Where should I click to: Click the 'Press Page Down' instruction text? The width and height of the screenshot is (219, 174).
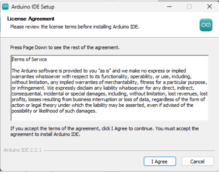point(65,47)
